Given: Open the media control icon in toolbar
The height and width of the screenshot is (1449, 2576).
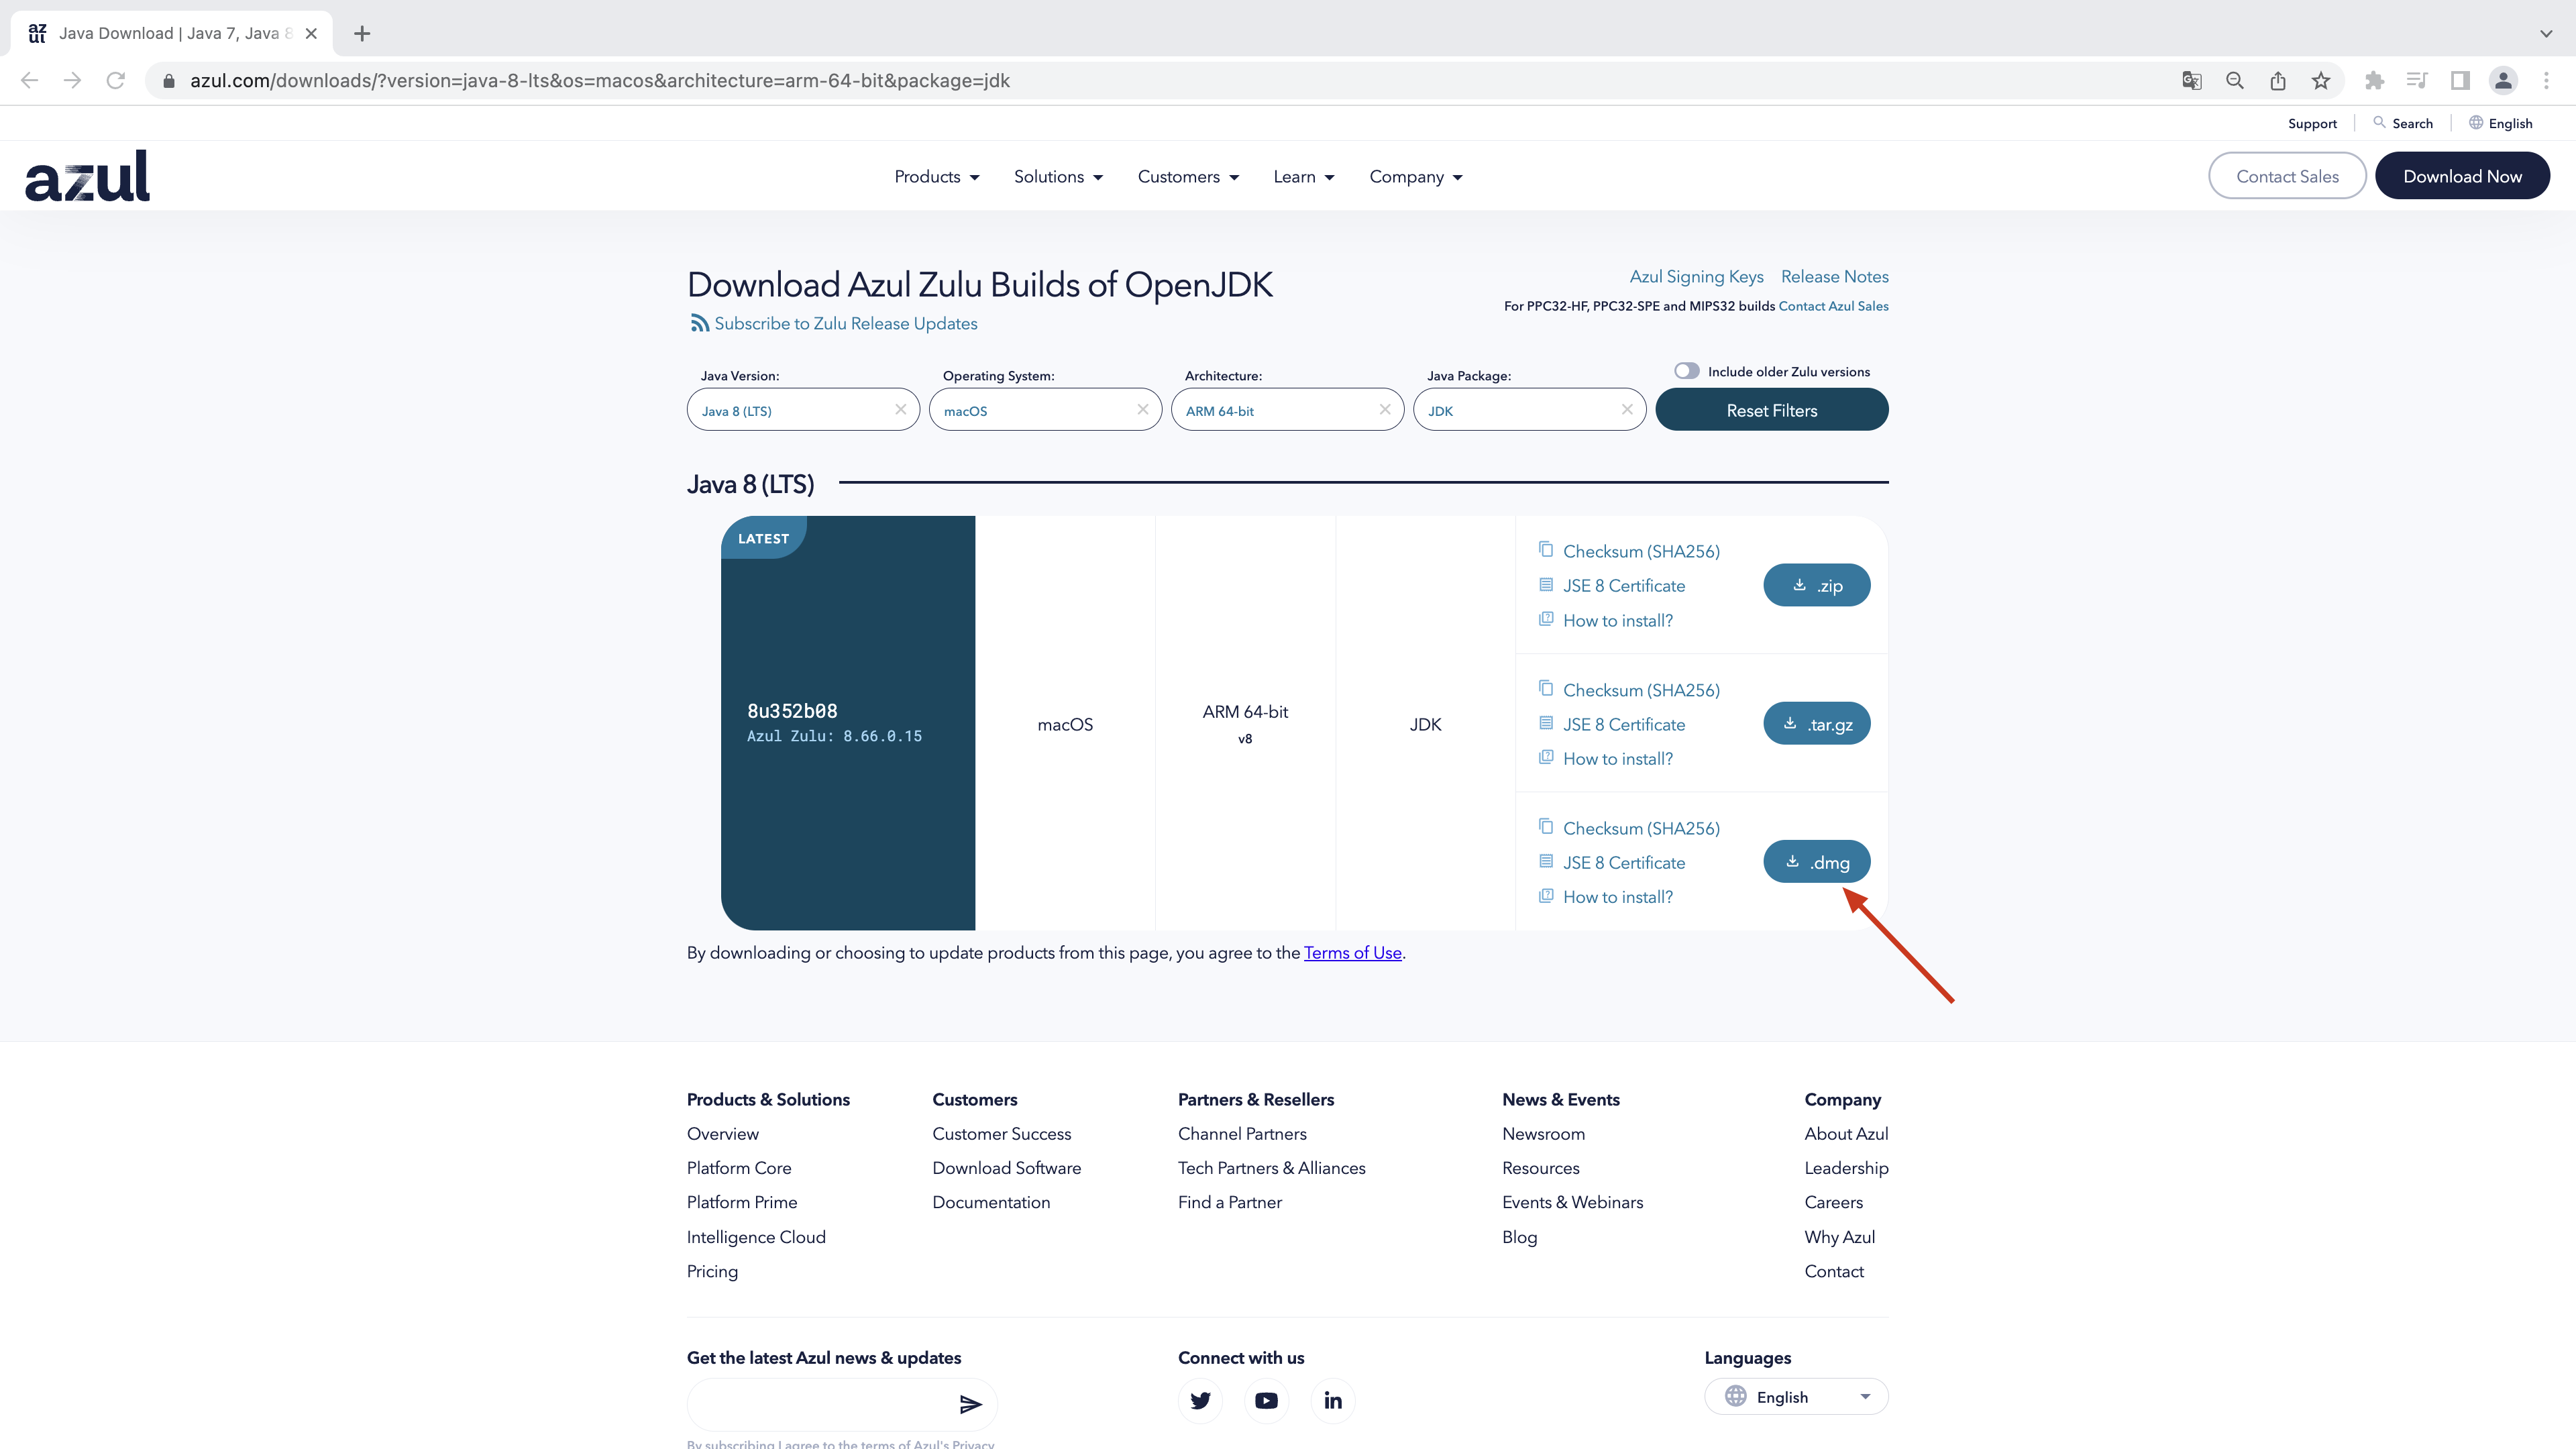Looking at the screenshot, I should 2417,80.
